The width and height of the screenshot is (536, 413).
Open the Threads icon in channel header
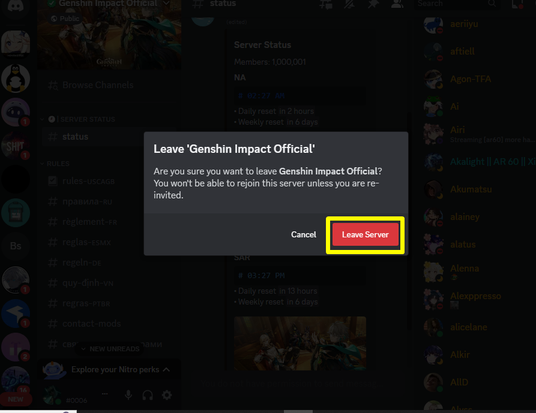(x=325, y=4)
